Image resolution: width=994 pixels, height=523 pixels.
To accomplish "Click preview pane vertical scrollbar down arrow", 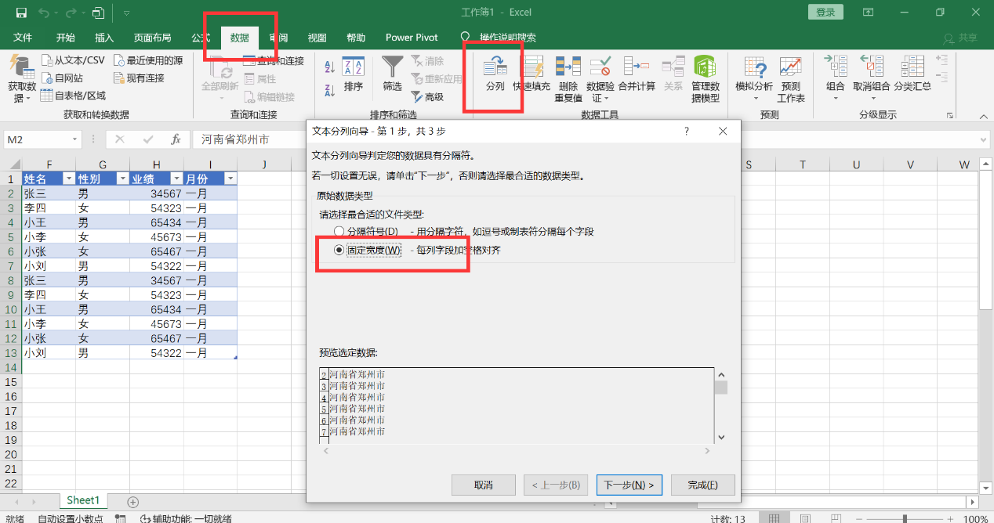I will tap(722, 437).
